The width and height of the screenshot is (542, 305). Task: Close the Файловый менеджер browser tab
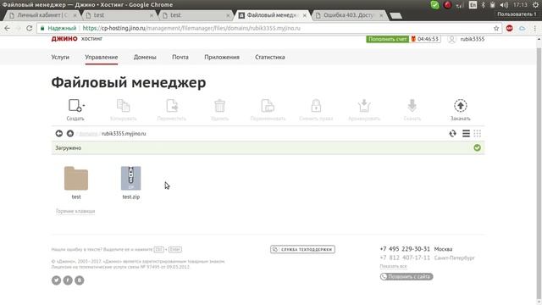[305, 15]
